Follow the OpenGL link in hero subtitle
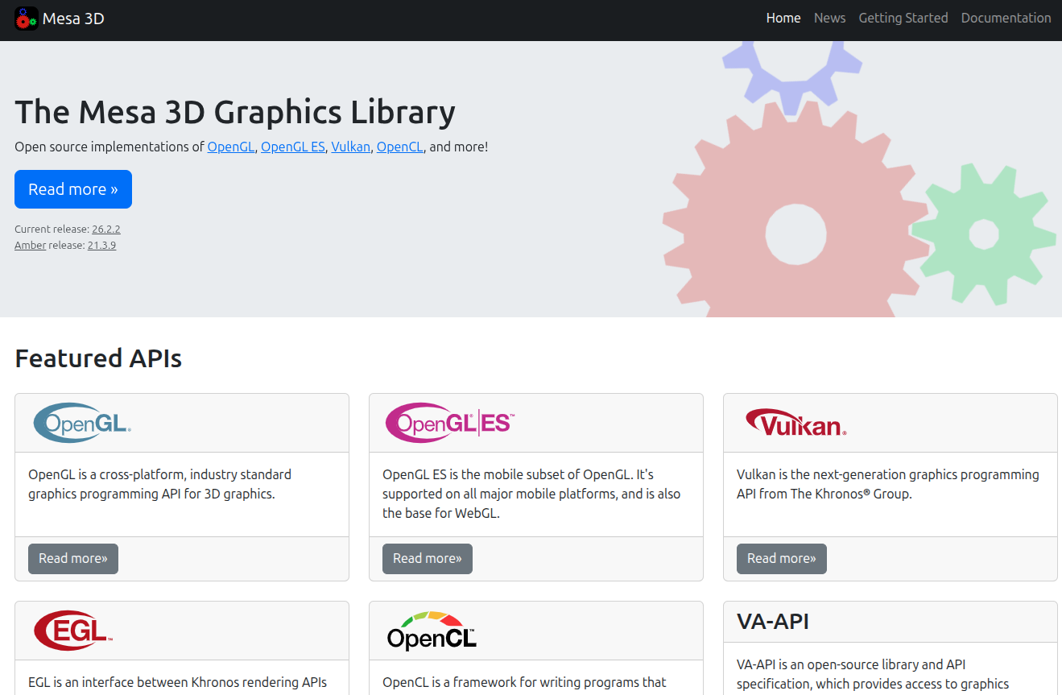 (x=232, y=147)
